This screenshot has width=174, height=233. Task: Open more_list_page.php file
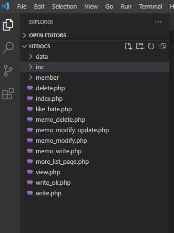[x=62, y=162]
